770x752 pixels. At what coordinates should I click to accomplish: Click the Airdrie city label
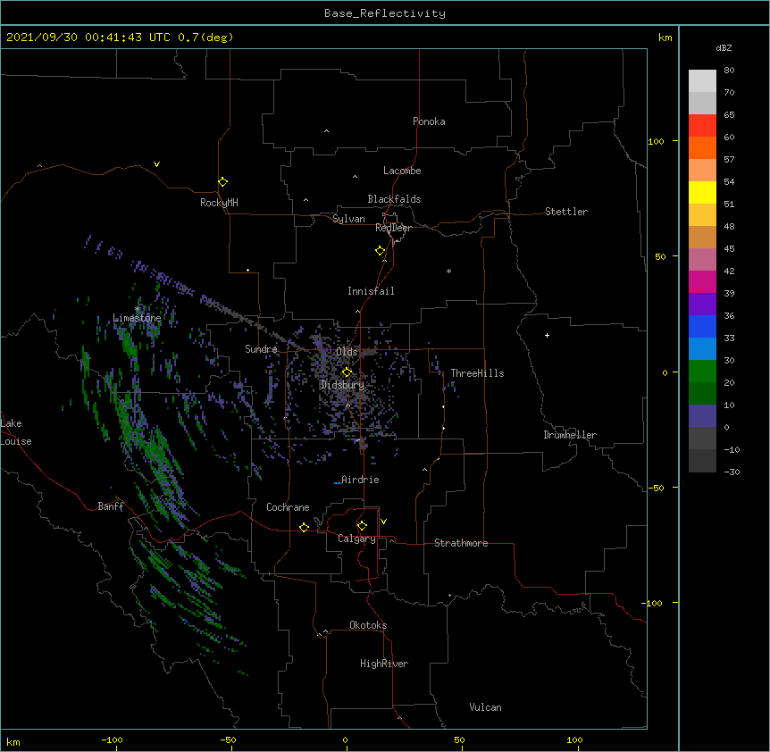360,480
